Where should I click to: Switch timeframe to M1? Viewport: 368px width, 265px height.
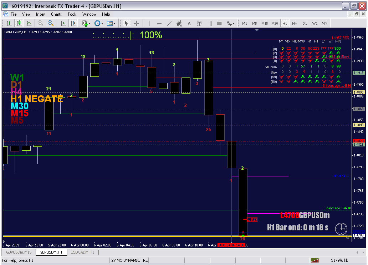pyautogui.click(x=245, y=23)
